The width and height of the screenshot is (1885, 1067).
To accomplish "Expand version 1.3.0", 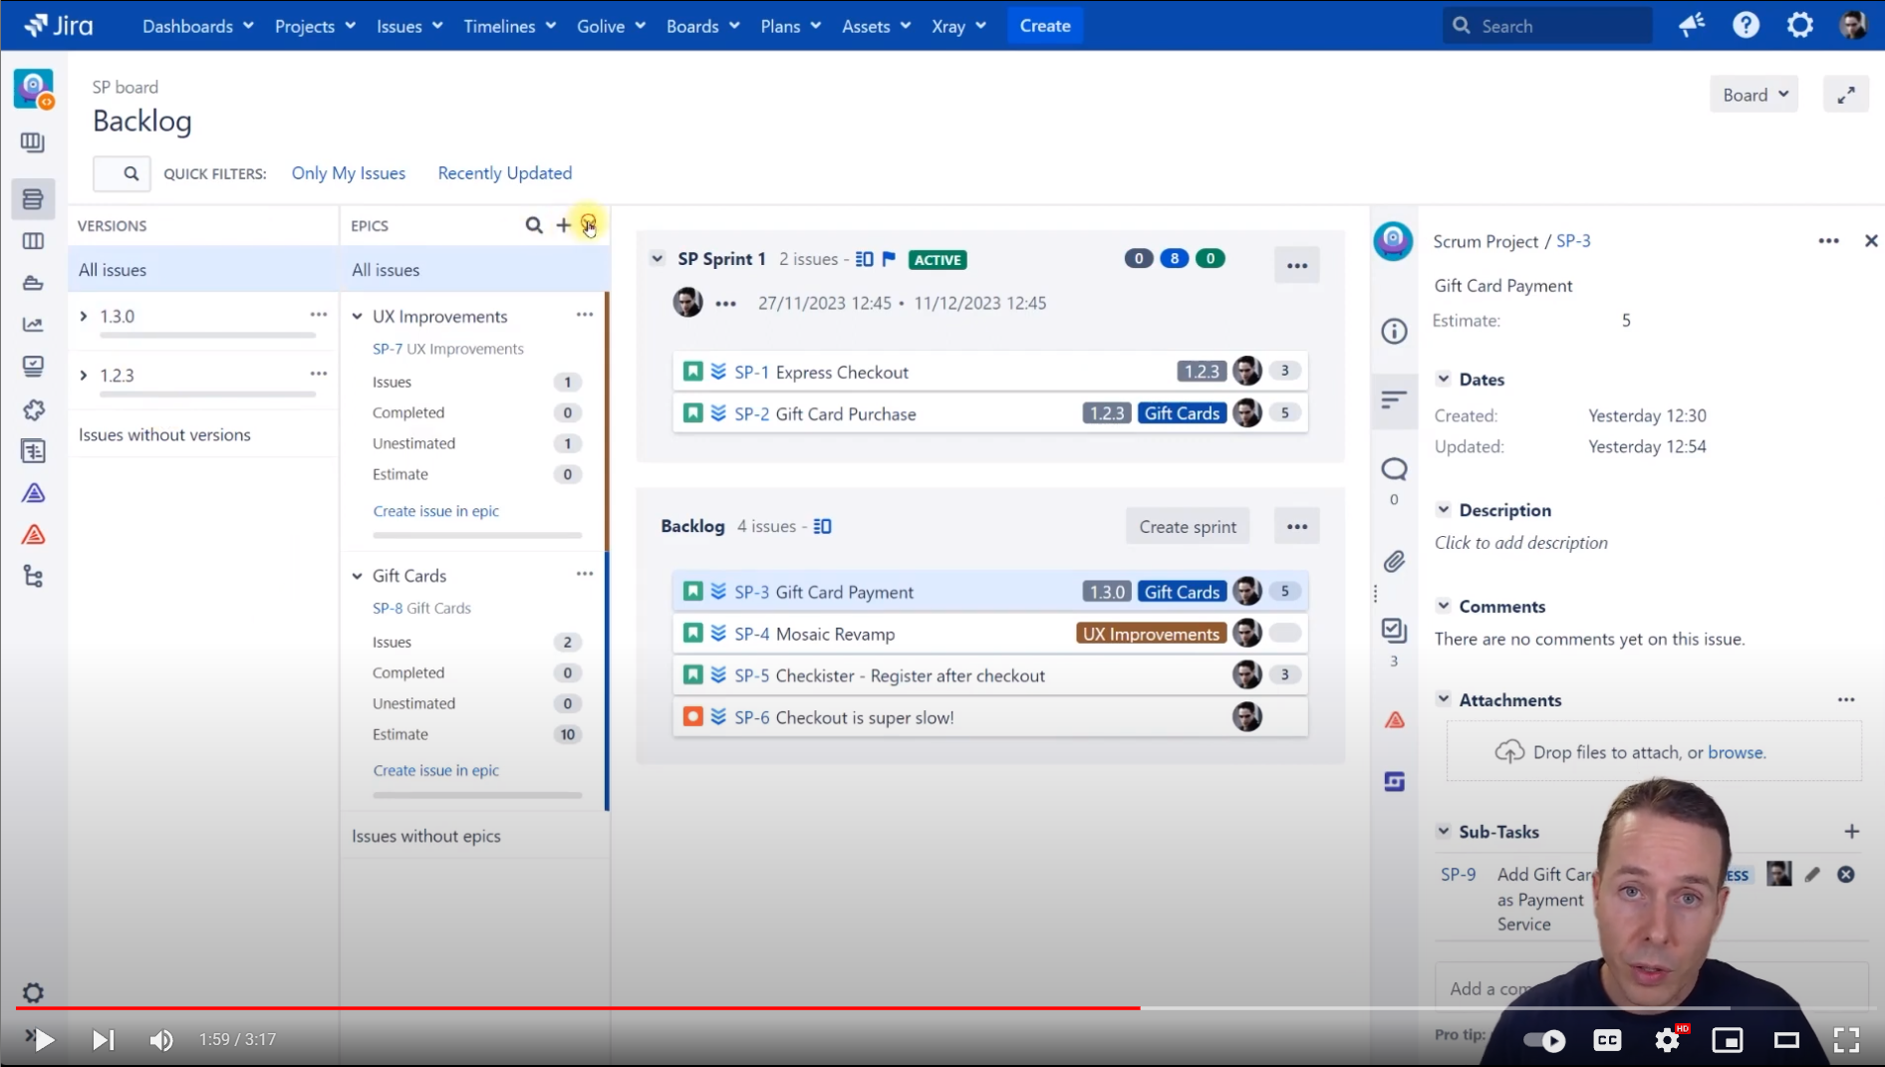I will (x=84, y=316).
